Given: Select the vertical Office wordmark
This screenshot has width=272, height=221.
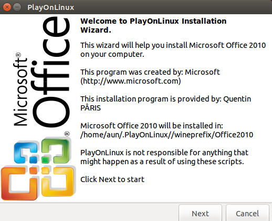Looking at the screenshot, I should pos(51,72).
